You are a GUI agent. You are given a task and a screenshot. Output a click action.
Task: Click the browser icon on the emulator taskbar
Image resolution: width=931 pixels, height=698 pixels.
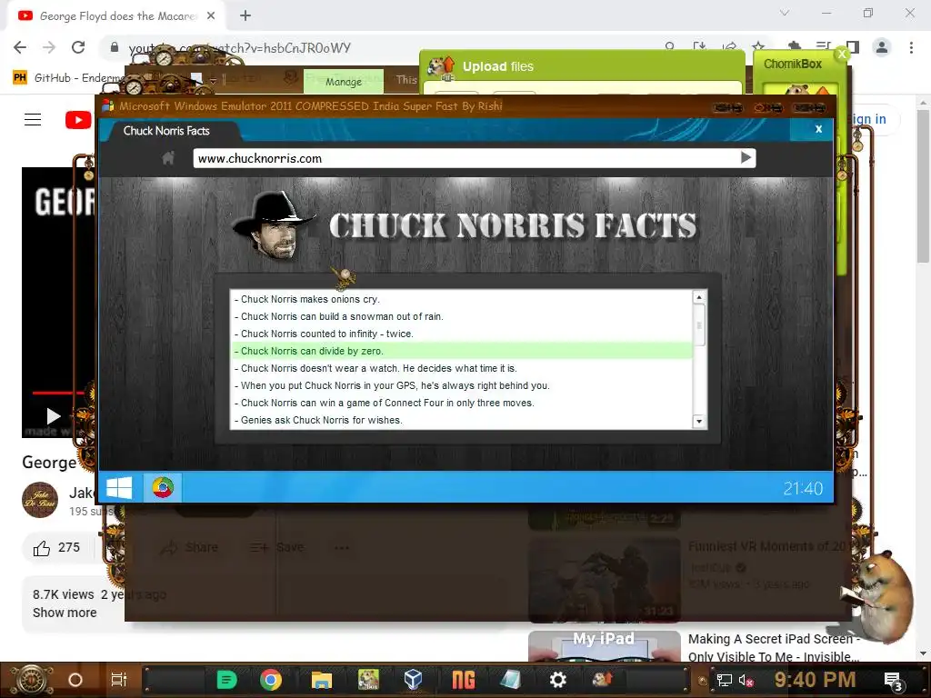[163, 488]
